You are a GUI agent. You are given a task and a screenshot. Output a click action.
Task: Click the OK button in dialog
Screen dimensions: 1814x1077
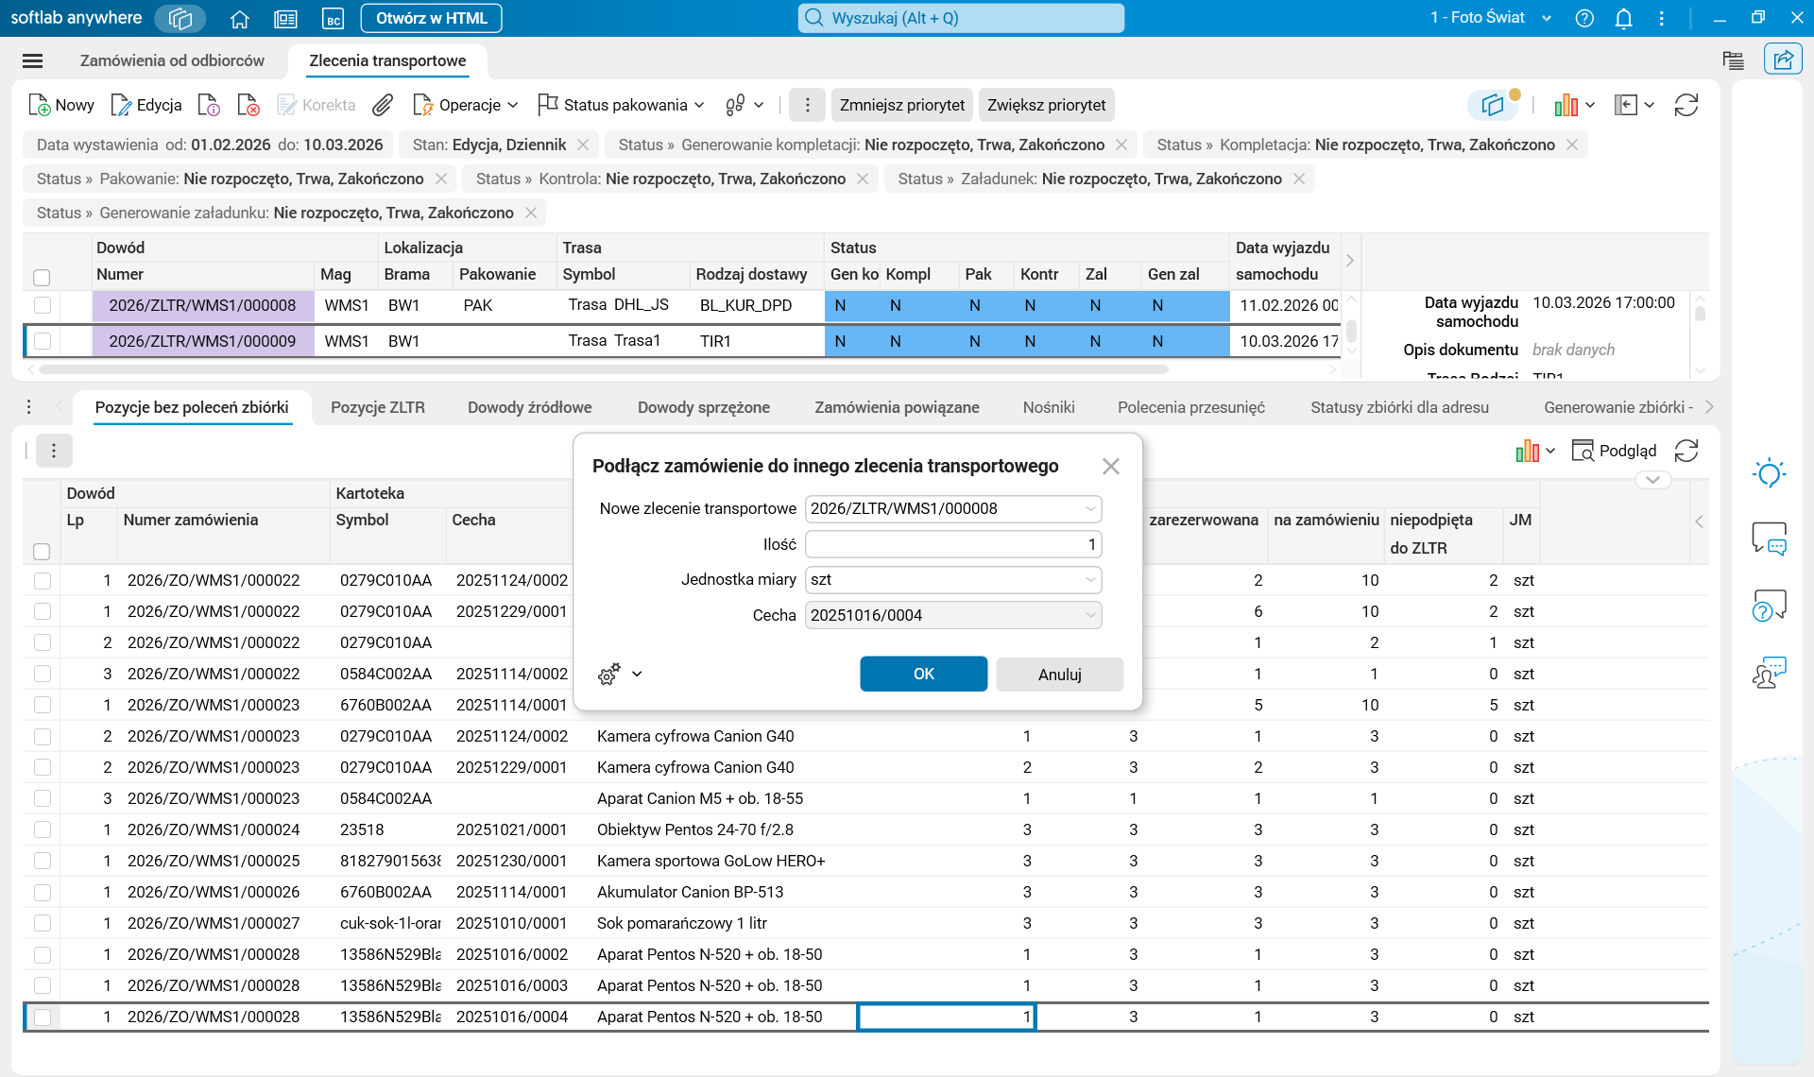(x=923, y=674)
